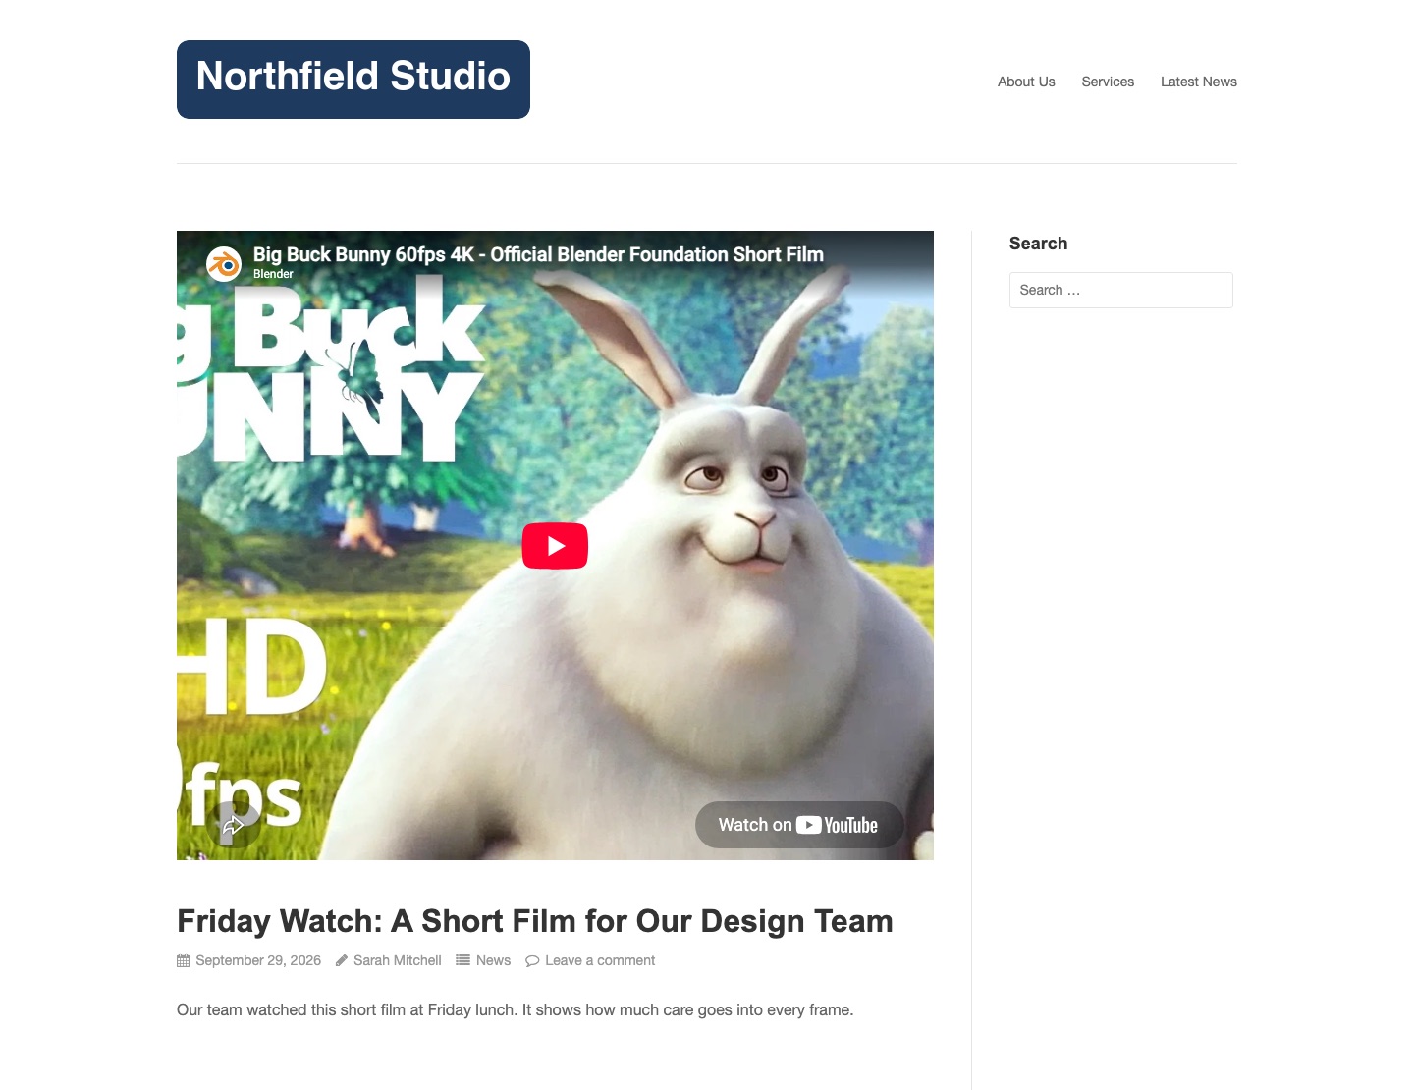The height and width of the screenshot is (1090, 1414).
Task: Click the Blender channel logo icon
Action: (224, 264)
